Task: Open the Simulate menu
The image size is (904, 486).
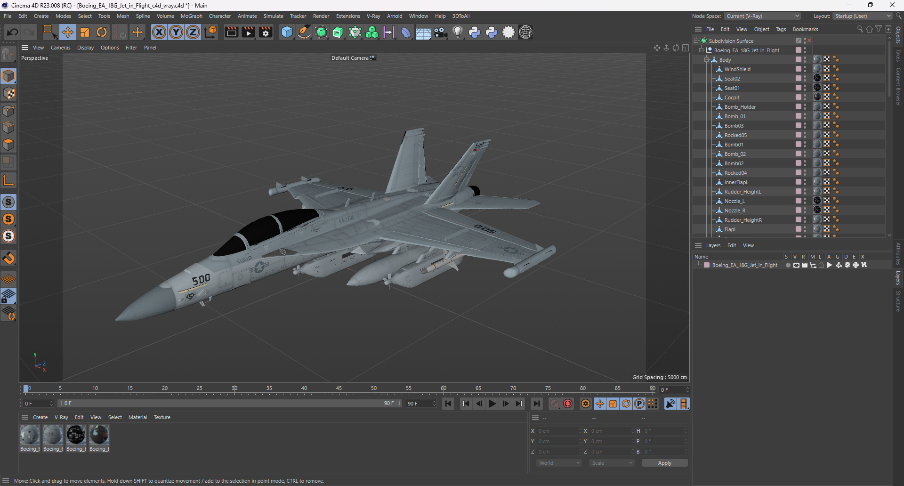Action: tap(274, 16)
